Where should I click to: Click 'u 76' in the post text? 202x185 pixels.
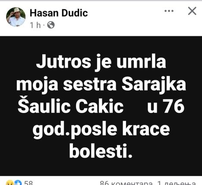(166, 106)
